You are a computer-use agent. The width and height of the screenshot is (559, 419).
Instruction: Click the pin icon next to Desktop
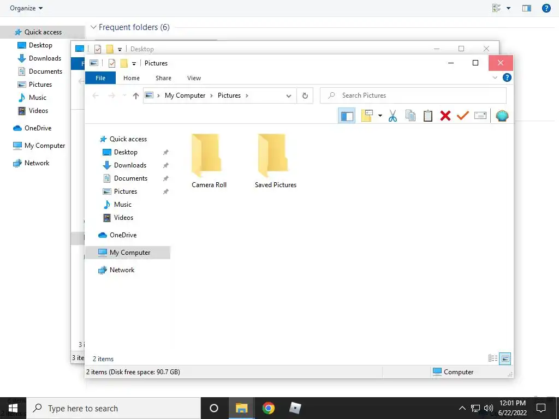coord(165,153)
